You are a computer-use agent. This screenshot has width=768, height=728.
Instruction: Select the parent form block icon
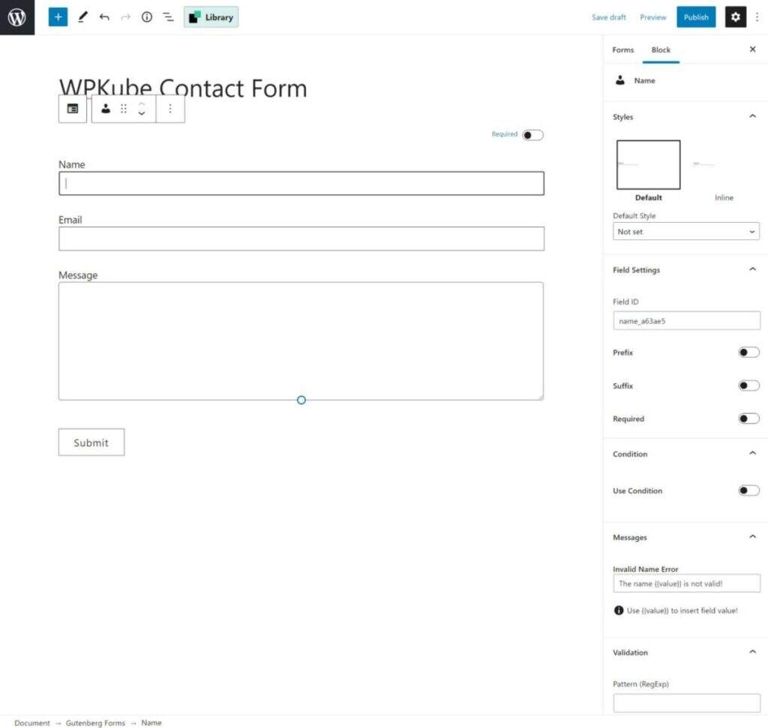[73, 109]
